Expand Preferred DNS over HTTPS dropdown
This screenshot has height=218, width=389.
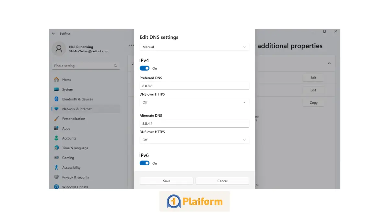coord(194,102)
